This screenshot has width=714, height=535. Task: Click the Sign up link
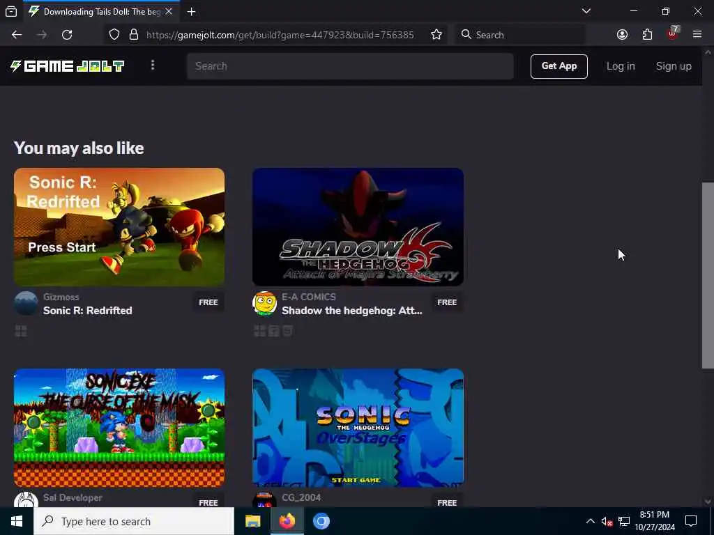click(x=674, y=66)
